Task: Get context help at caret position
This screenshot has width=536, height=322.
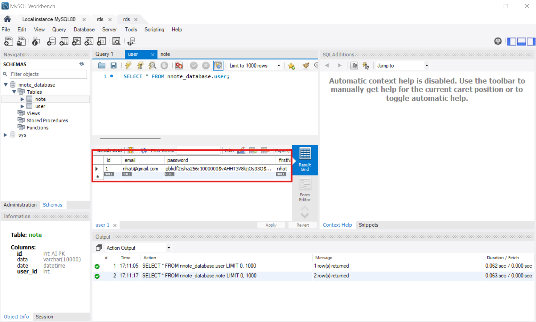Action: click(x=354, y=65)
